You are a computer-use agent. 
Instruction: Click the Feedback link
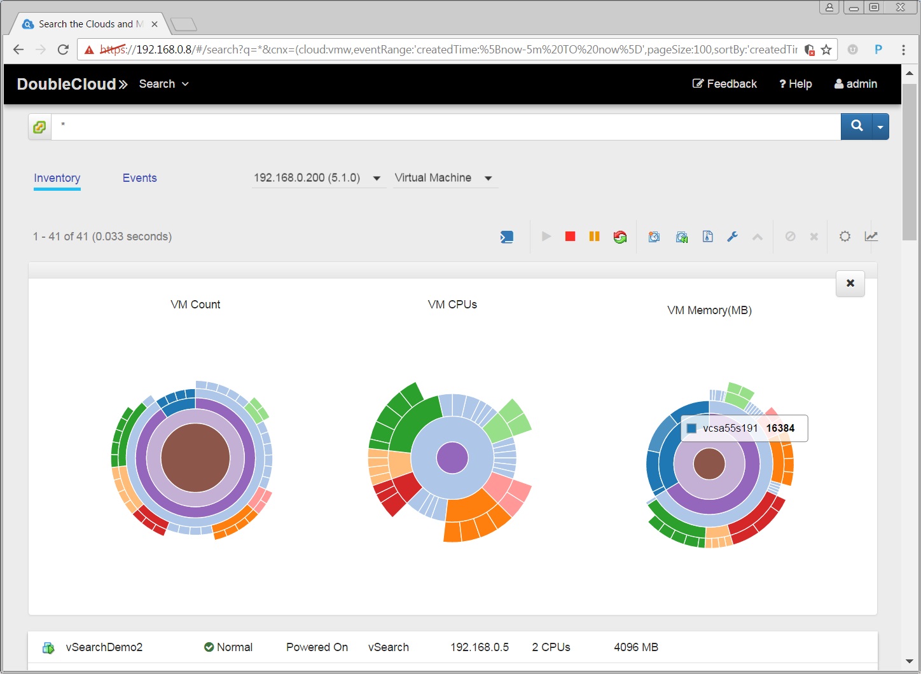pos(724,84)
